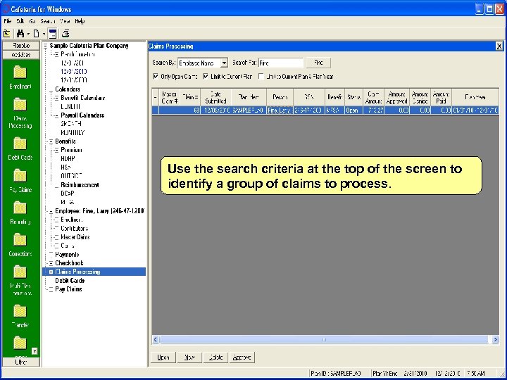Select Master Claims under the employee node
Viewport: 507px width, 380px height.
click(x=75, y=237)
